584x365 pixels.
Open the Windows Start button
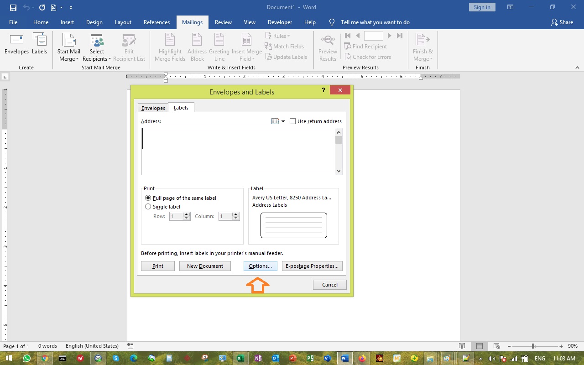point(9,358)
